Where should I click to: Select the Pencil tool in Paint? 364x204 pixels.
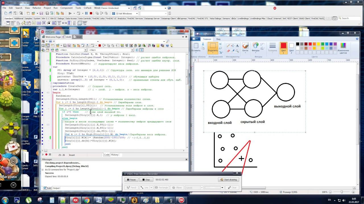pos(228,46)
